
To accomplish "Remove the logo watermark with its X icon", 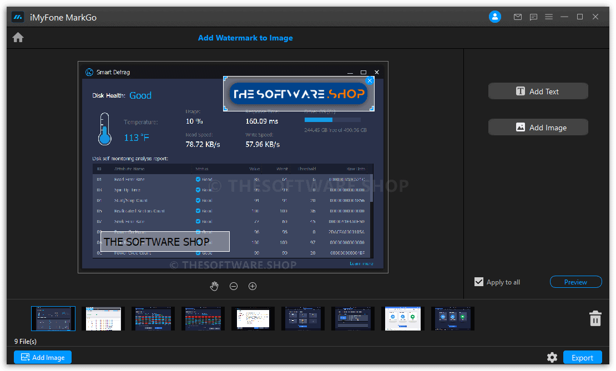I will tap(369, 81).
